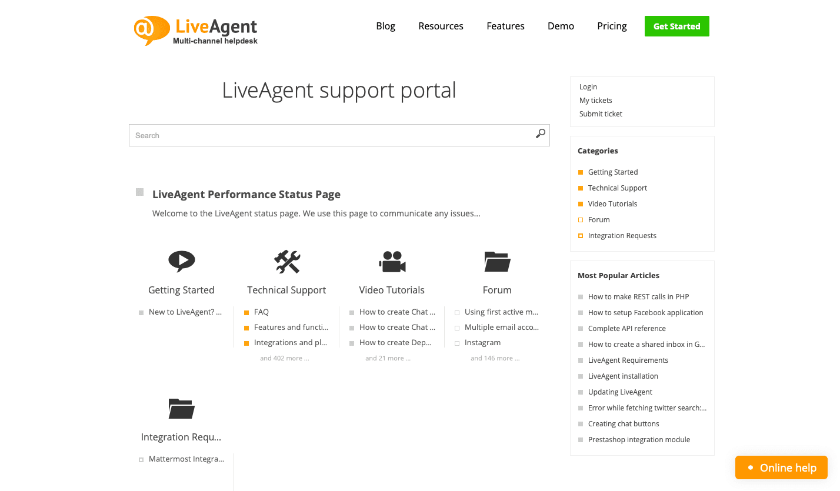Select Integration Requests in Categories list

click(x=622, y=235)
